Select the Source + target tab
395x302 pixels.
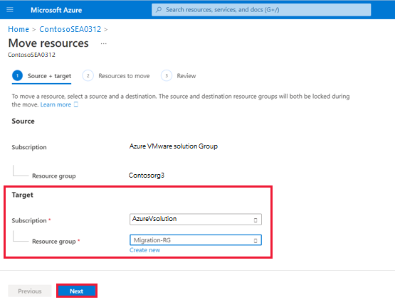coord(49,76)
